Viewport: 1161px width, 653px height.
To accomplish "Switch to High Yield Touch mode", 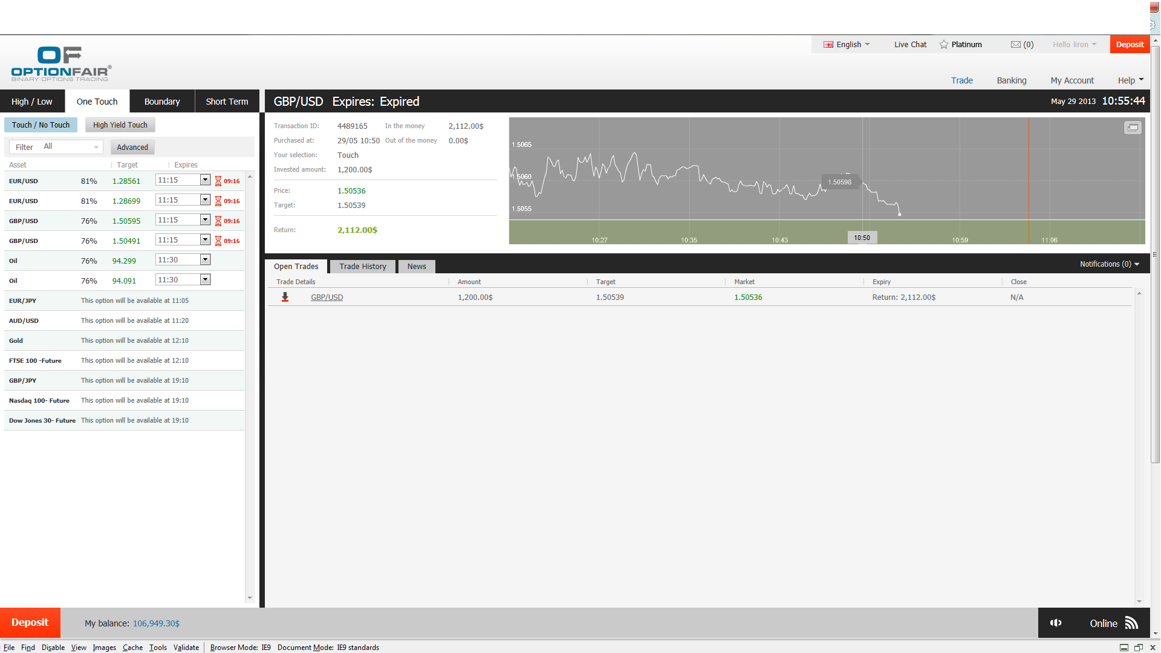I will (120, 125).
